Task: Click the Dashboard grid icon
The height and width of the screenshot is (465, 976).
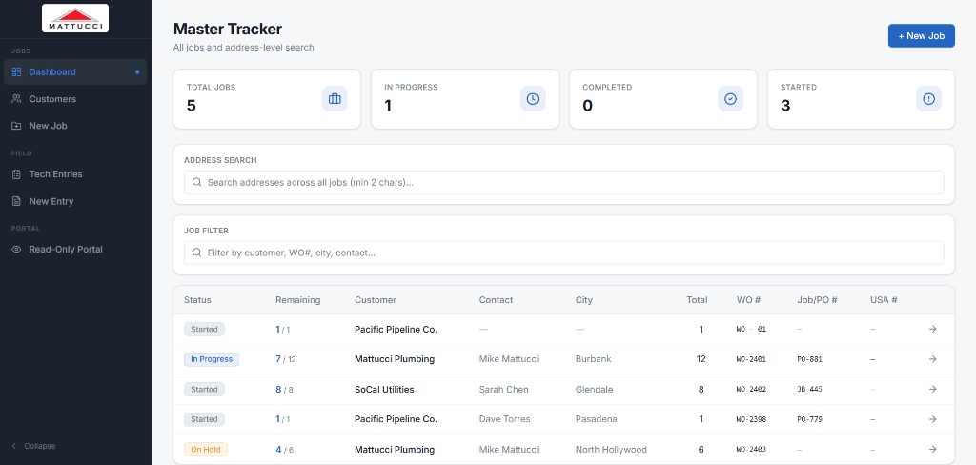Action: [17, 71]
